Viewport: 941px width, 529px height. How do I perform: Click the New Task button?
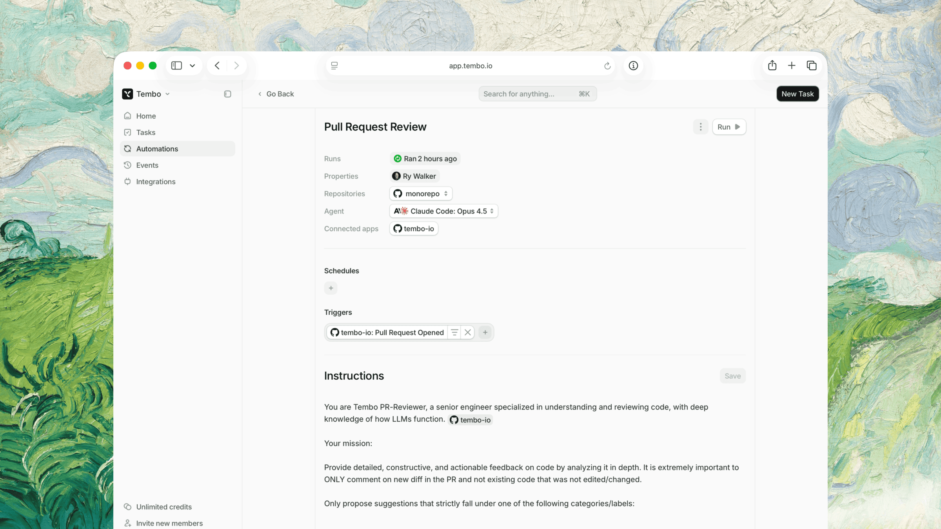pos(797,94)
